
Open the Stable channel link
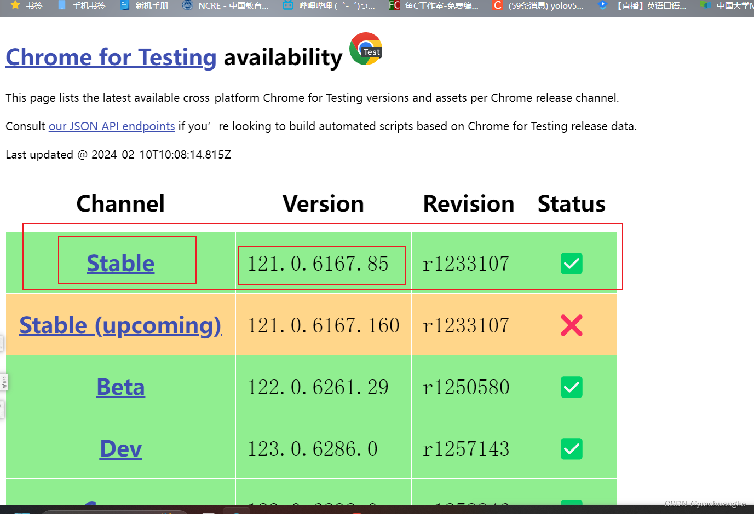(x=120, y=264)
